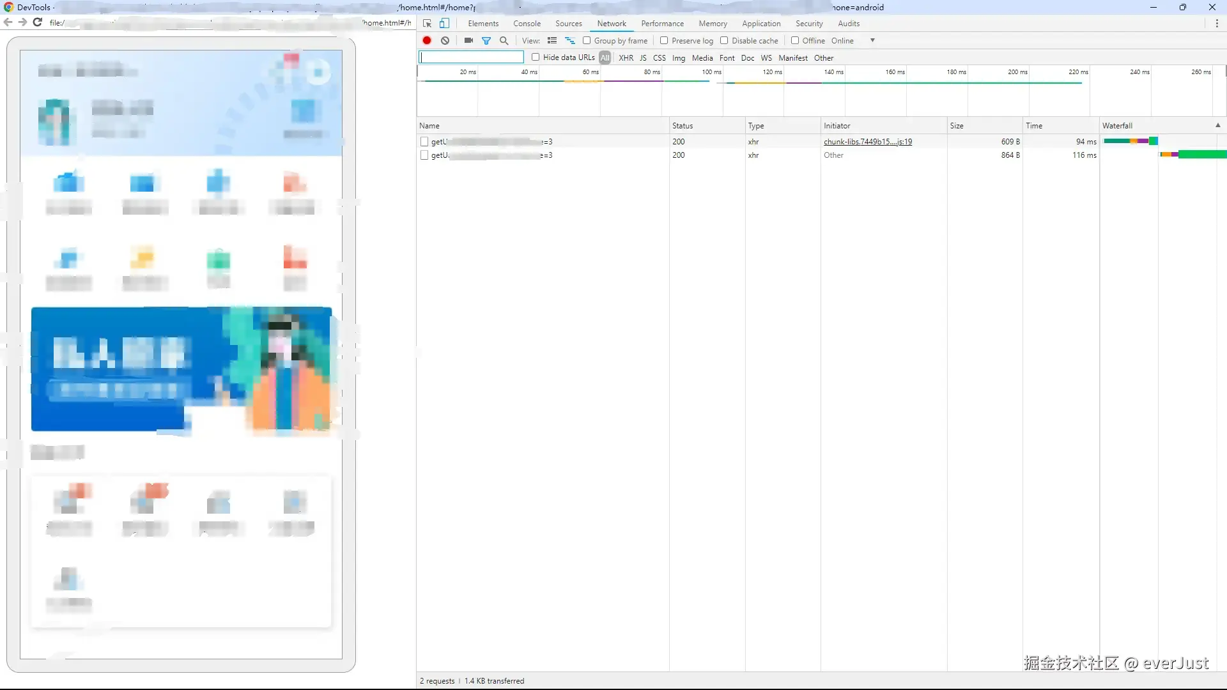This screenshot has width=1227, height=690.
Task: Switch to the Console tab
Action: (527, 24)
